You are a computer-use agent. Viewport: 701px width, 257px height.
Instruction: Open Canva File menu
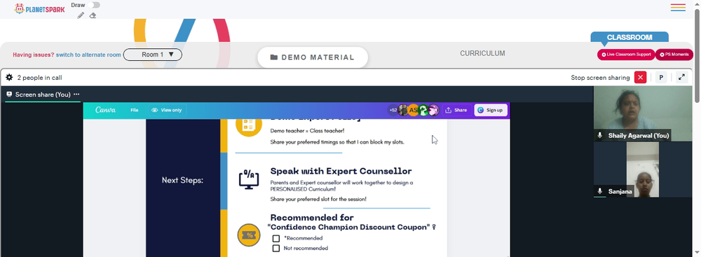click(x=134, y=110)
